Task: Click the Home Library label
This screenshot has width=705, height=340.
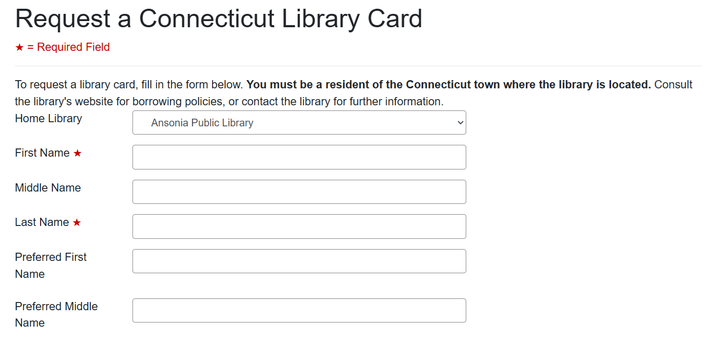Action: pyautogui.click(x=48, y=119)
